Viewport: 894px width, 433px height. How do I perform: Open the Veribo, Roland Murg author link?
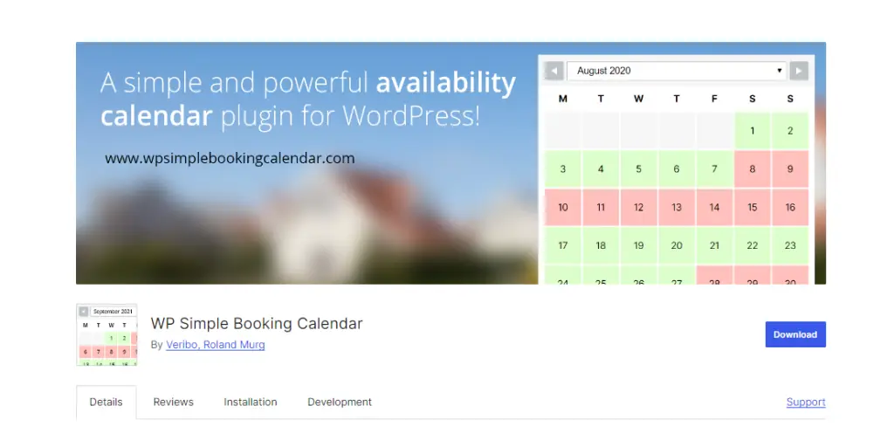pos(216,345)
